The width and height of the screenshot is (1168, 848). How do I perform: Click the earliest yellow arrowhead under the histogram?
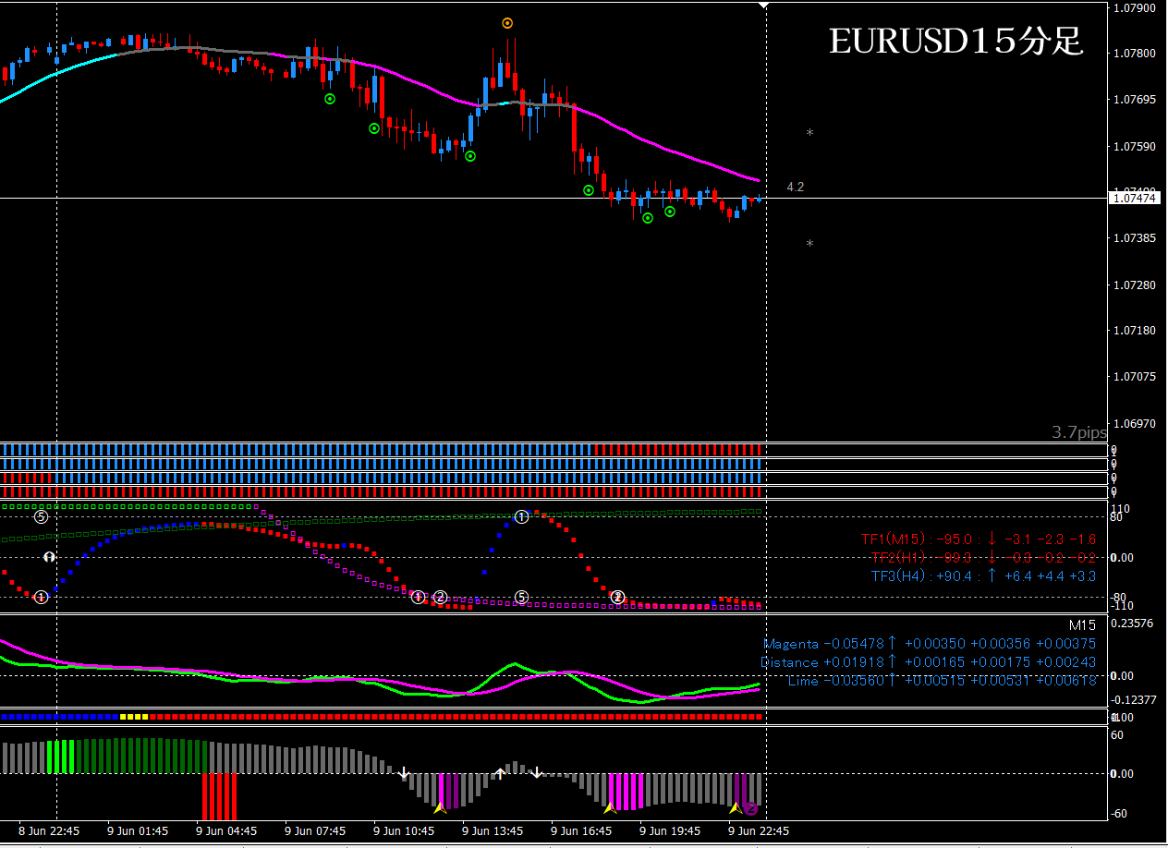440,808
